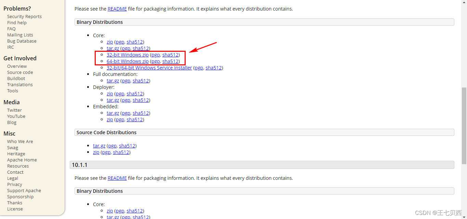Open sha512 for 64-bit Windows zip
The image size is (467, 219).
[x=170, y=61]
